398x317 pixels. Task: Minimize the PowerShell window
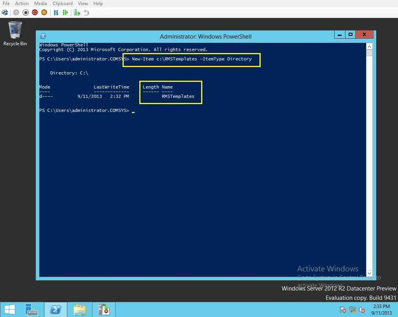click(340, 34)
